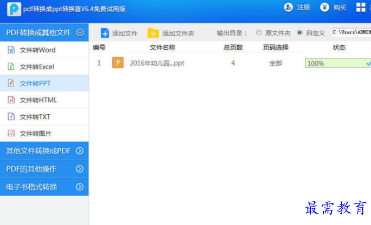The width and height of the screenshot is (371, 225).
Task: Click total pages value 4
Action: click(x=233, y=63)
